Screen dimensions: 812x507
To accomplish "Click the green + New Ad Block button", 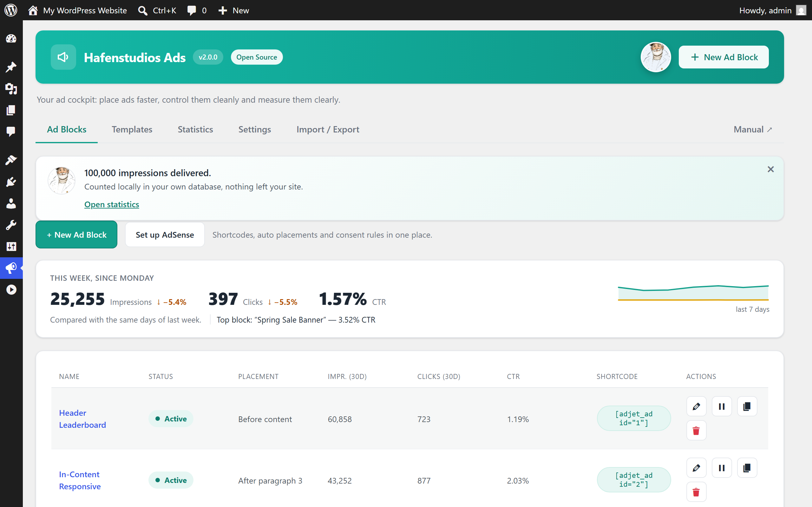I will tap(76, 235).
